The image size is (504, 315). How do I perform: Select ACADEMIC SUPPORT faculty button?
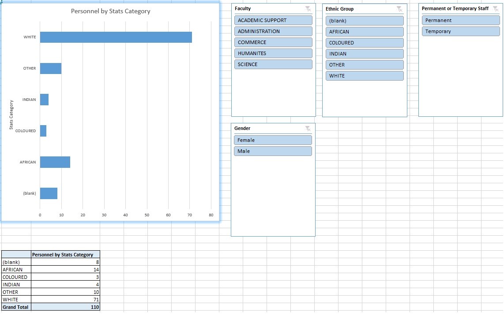(x=273, y=20)
